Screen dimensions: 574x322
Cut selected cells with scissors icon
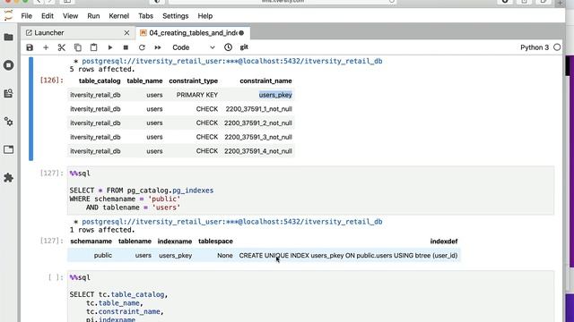(x=62, y=47)
